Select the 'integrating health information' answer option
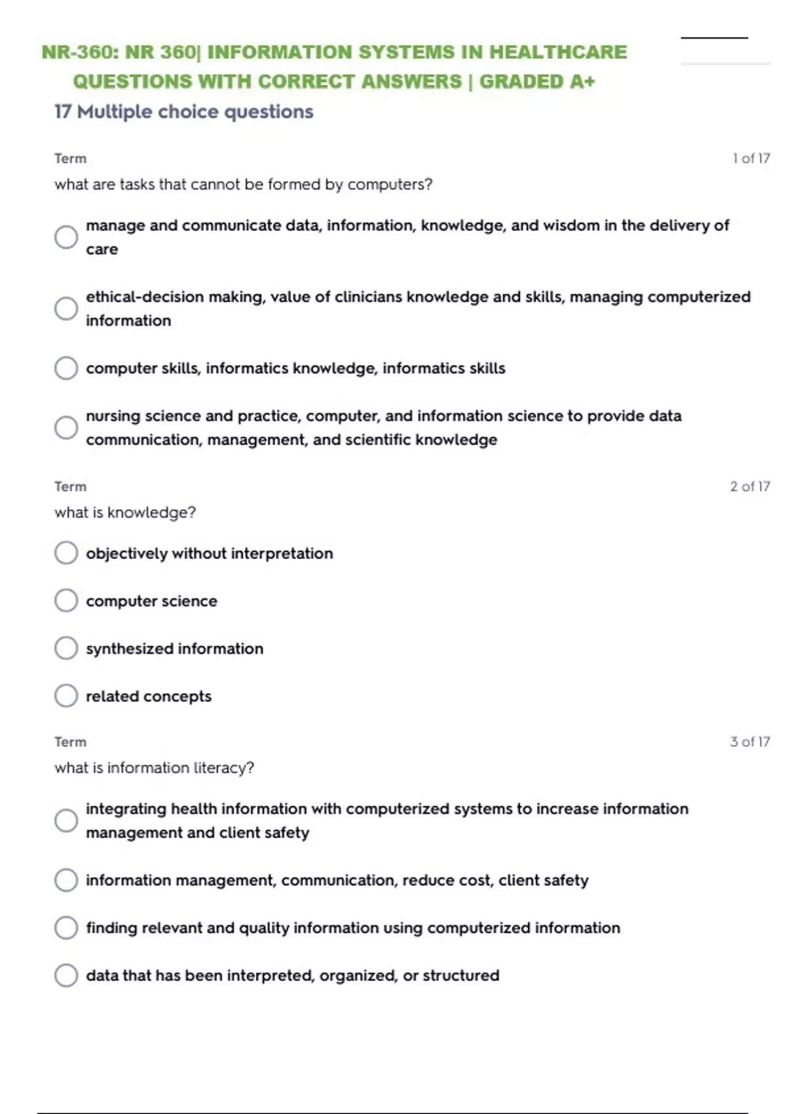Viewport: 786px width, 1114px height. tap(66, 820)
